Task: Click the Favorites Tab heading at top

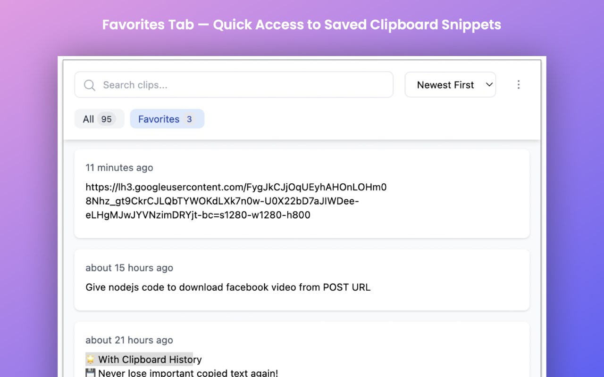Action: click(x=302, y=25)
